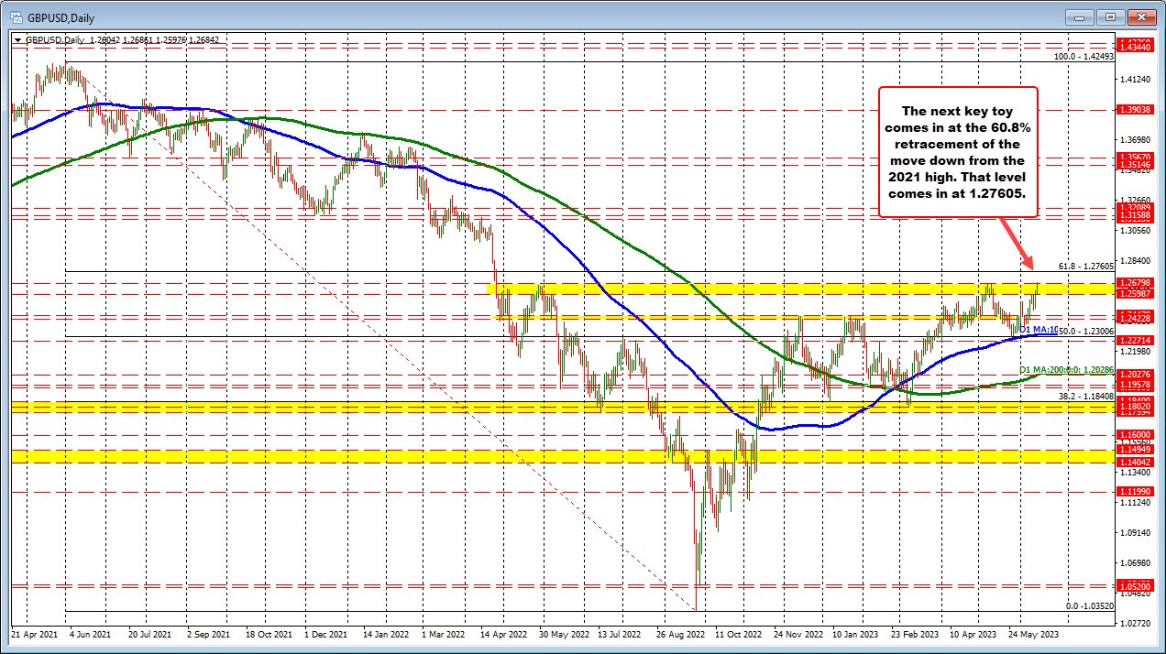
Task: Click the red 1.05200 price level tag
Action: [x=1134, y=587]
